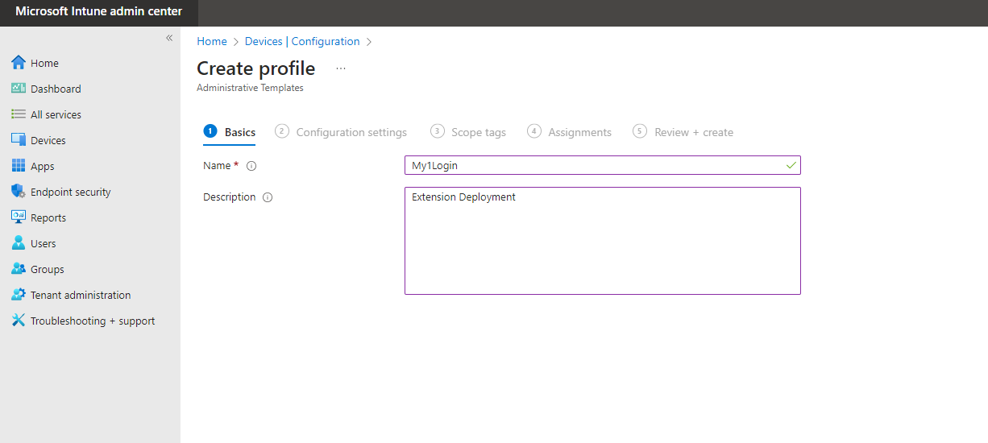Click the Description field label
The height and width of the screenshot is (443, 988).
(x=230, y=197)
